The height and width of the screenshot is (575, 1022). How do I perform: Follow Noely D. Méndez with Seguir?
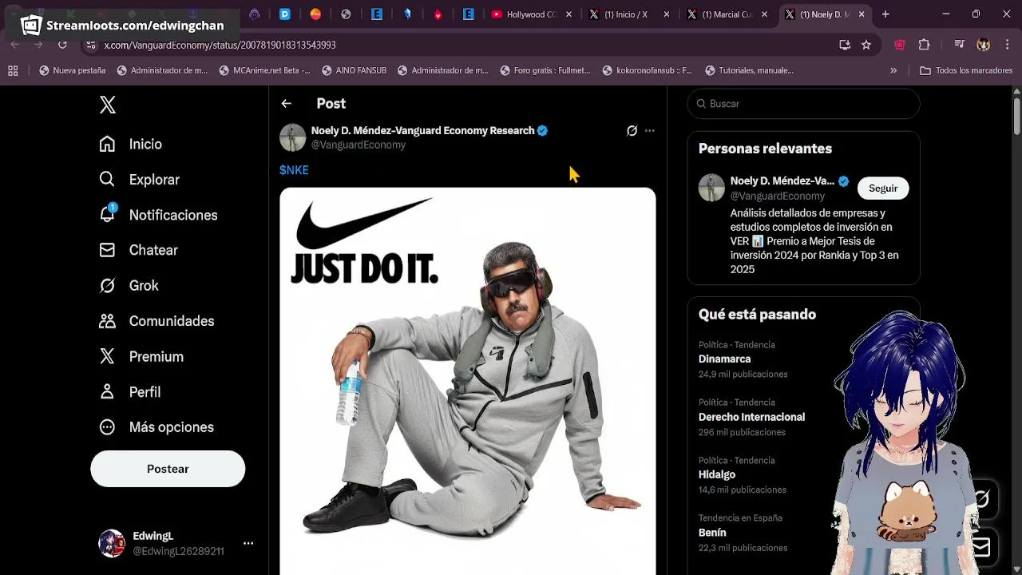coord(883,188)
